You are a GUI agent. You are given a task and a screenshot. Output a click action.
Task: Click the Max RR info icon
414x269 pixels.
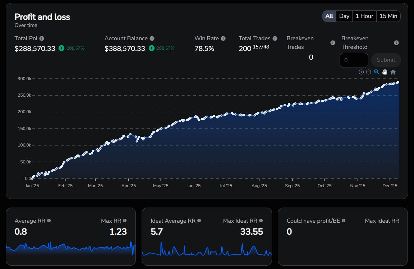pyautogui.click(x=125, y=221)
